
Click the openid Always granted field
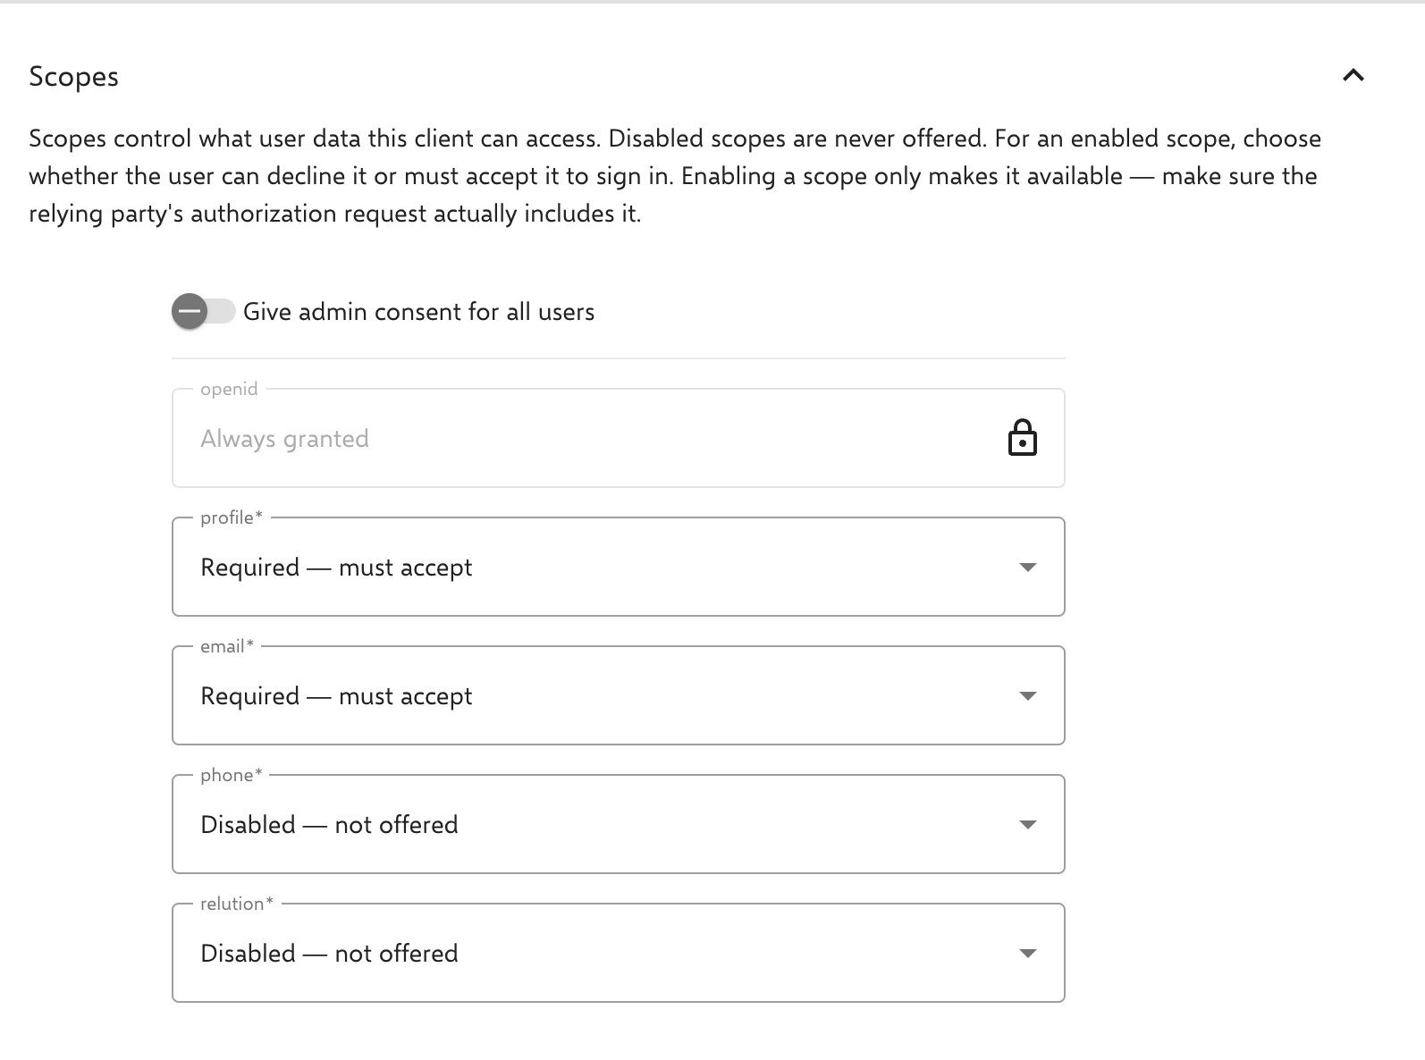(x=618, y=438)
